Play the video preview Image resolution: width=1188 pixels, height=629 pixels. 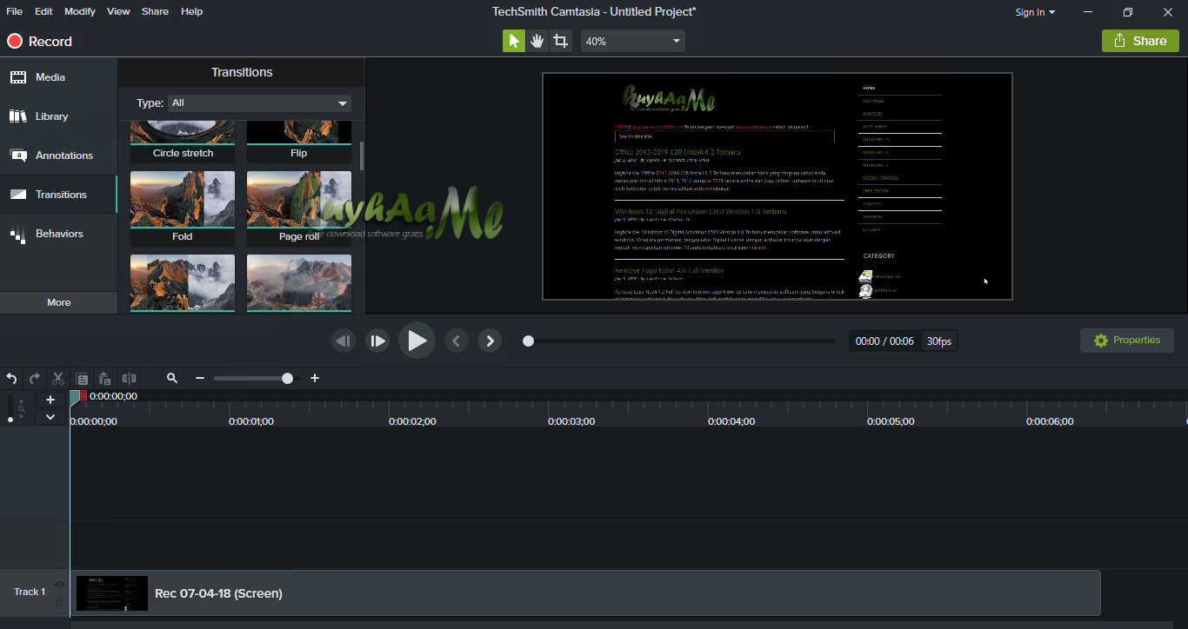coord(417,341)
